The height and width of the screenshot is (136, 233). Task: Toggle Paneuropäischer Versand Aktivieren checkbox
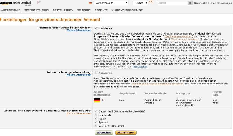96,28
